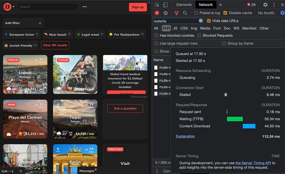Toggle the network filter funnel icon
The height and width of the screenshot is (174, 285).
176,13
